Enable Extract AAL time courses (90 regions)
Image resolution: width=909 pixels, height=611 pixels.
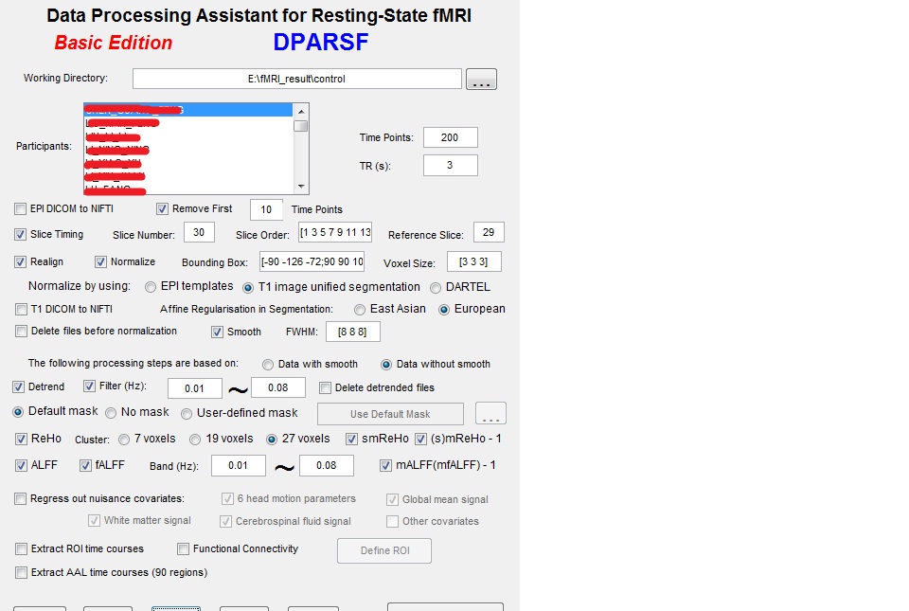pyautogui.click(x=22, y=573)
